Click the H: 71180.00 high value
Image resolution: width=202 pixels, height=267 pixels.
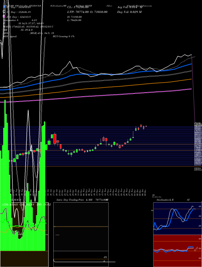point(74,17)
